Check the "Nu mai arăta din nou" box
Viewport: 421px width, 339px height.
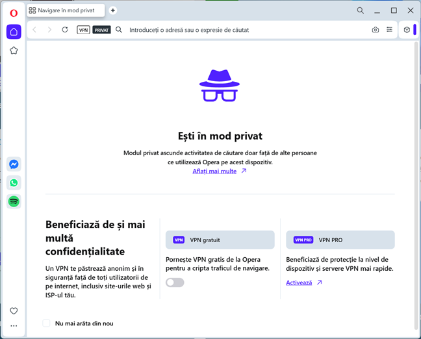[46, 323]
